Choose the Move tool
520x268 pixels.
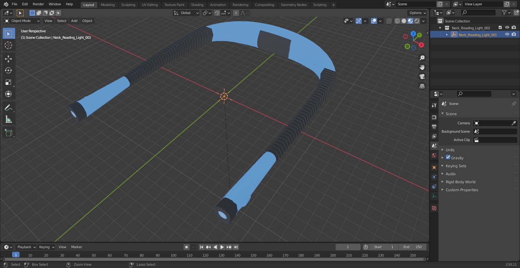tap(8, 59)
